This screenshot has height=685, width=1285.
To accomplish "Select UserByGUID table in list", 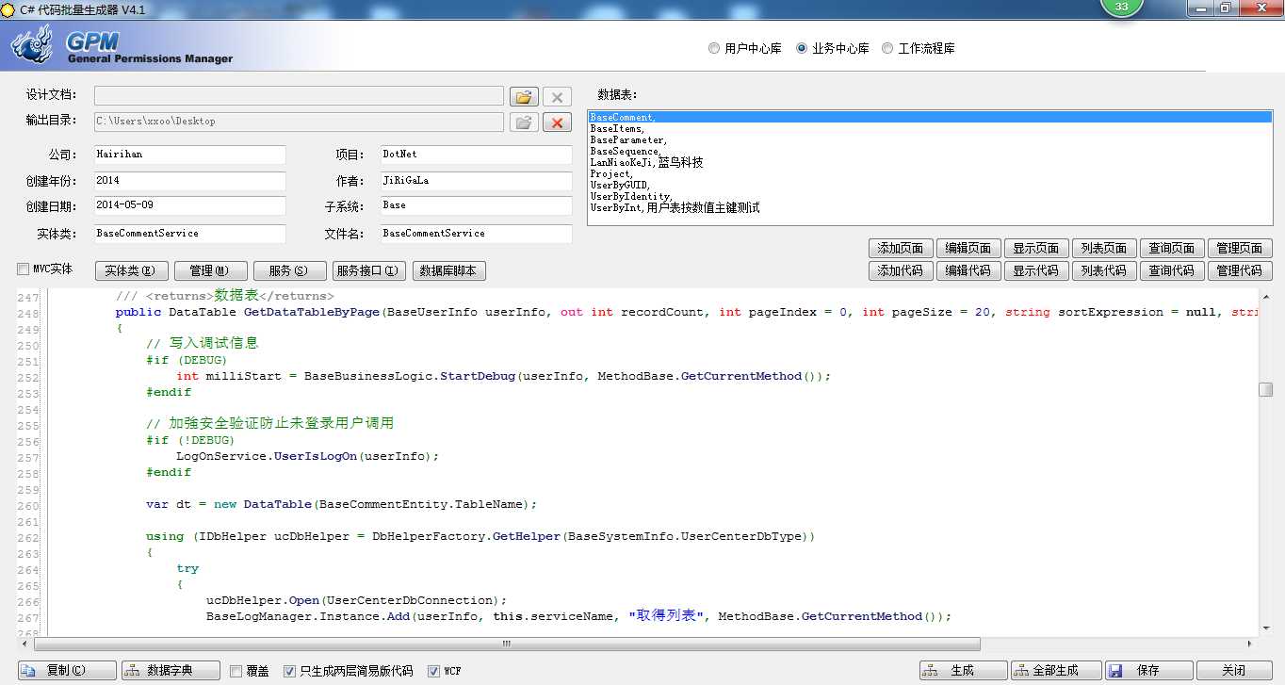I will coord(930,186).
